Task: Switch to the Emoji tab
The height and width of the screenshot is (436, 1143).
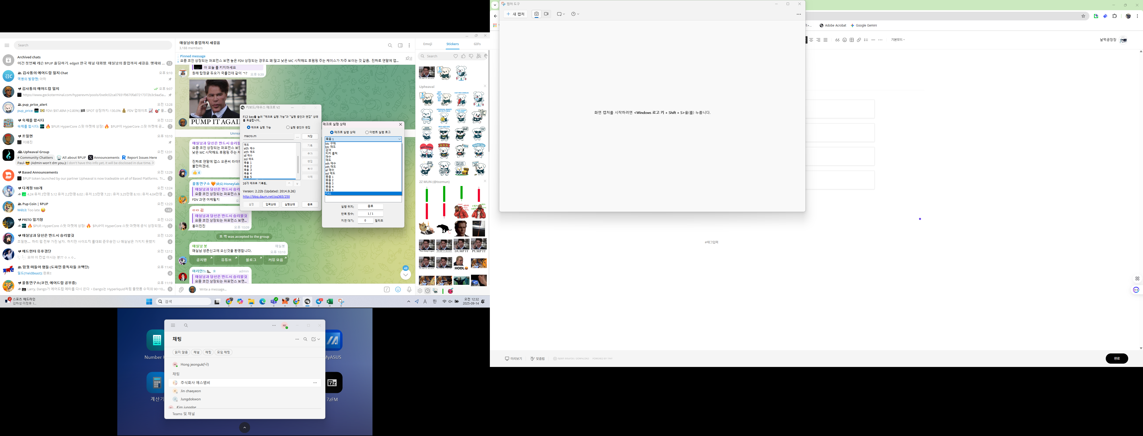Action: point(427,44)
